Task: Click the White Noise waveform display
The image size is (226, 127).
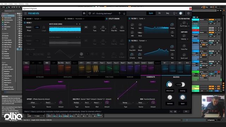Action: (65, 29)
